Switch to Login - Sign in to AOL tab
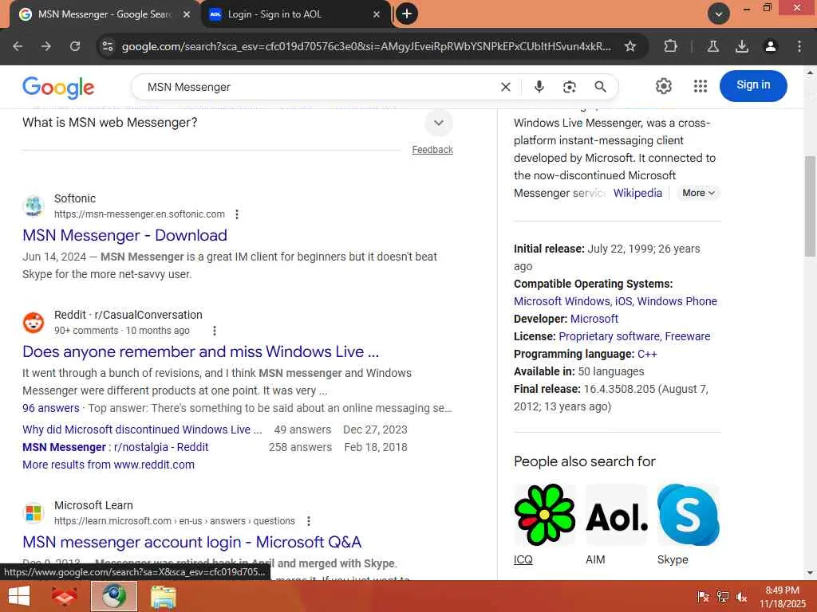The height and width of the screenshot is (612, 817). (x=295, y=14)
